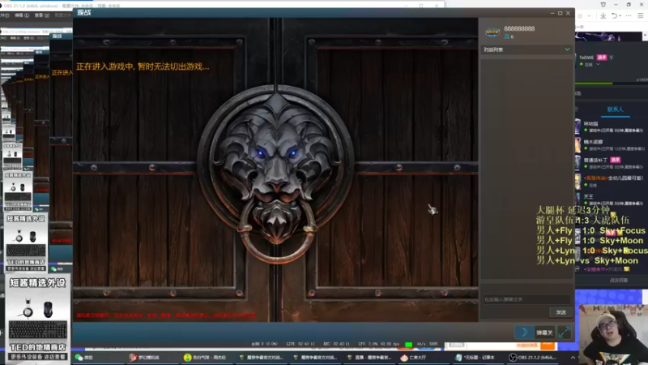Click the download icon in browser toolbar

pyautogui.click(x=603, y=15)
